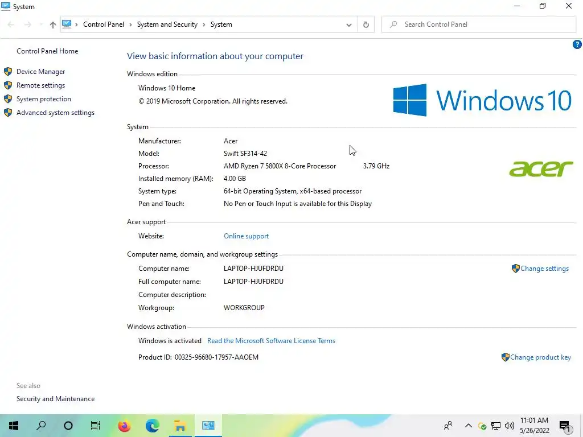Click the search magnifier icon in search box
Screen dimensions: 583x437
coord(393,24)
